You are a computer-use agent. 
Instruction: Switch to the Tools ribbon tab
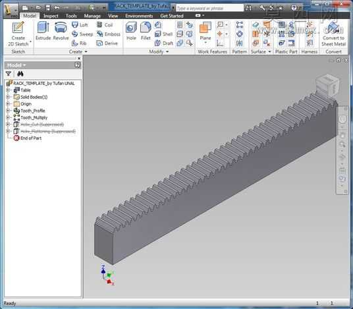click(x=71, y=16)
